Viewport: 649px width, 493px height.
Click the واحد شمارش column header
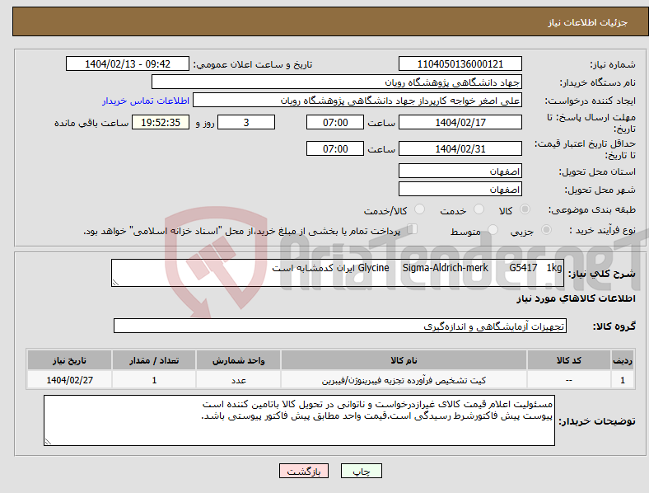point(238,360)
